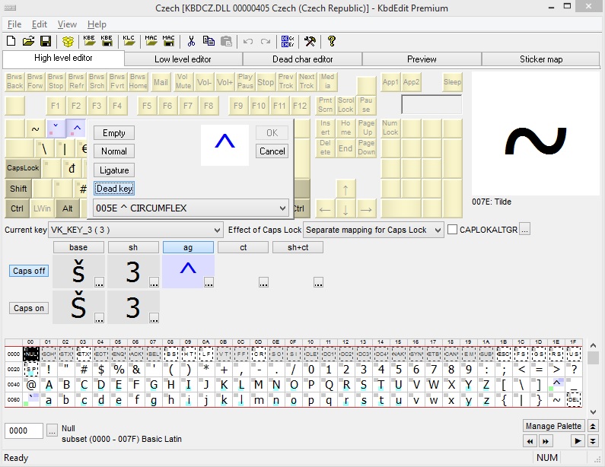605x467 pixels.
Task: Select the base modifier column header
Action: [x=78, y=247]
